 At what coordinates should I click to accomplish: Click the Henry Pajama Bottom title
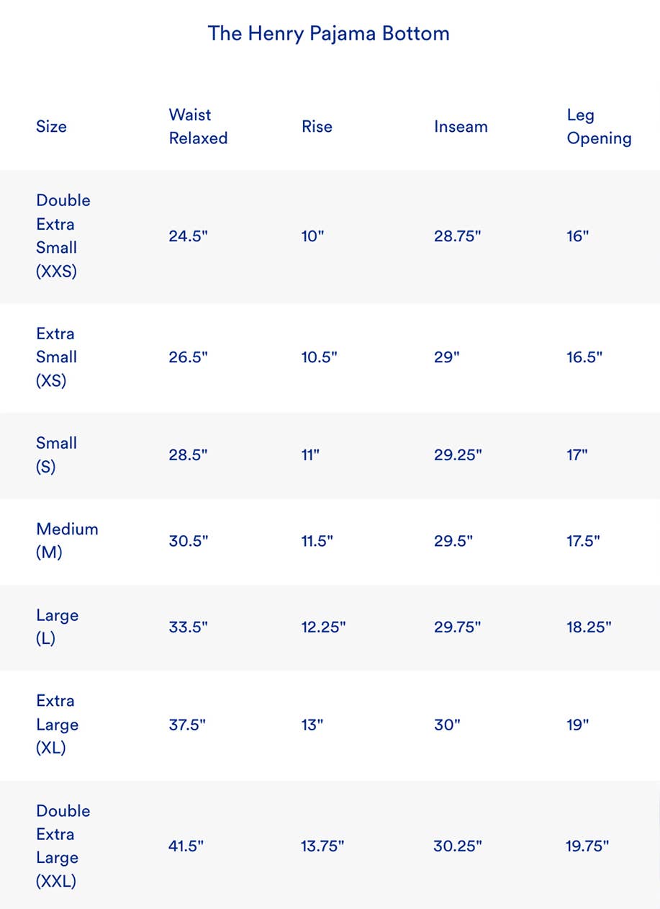[x=328, y=33]
